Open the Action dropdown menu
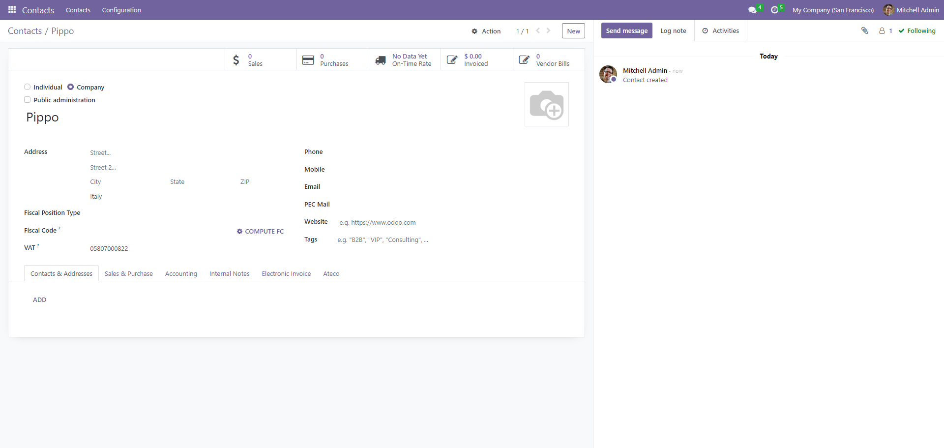The height and width of the screenshot is (448, 944). click(x=486, y=31)
